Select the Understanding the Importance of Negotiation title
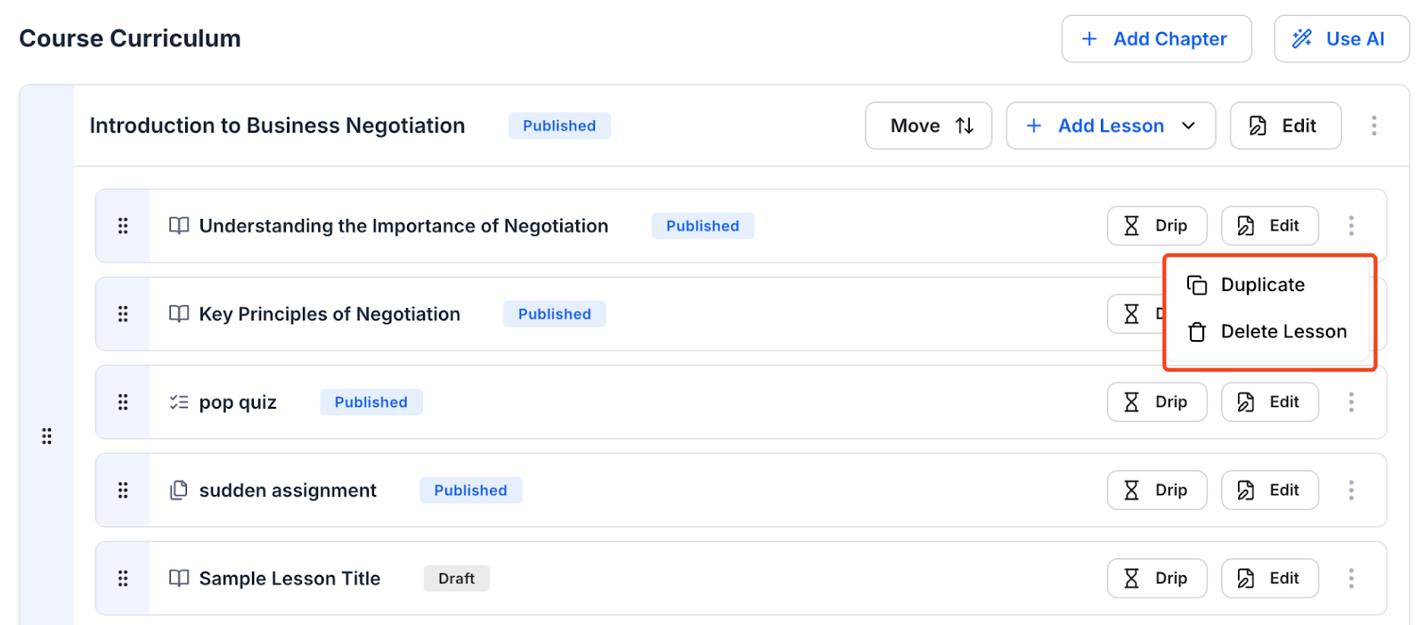Viewport: 1425px width, 625px height. click(403, 226)
